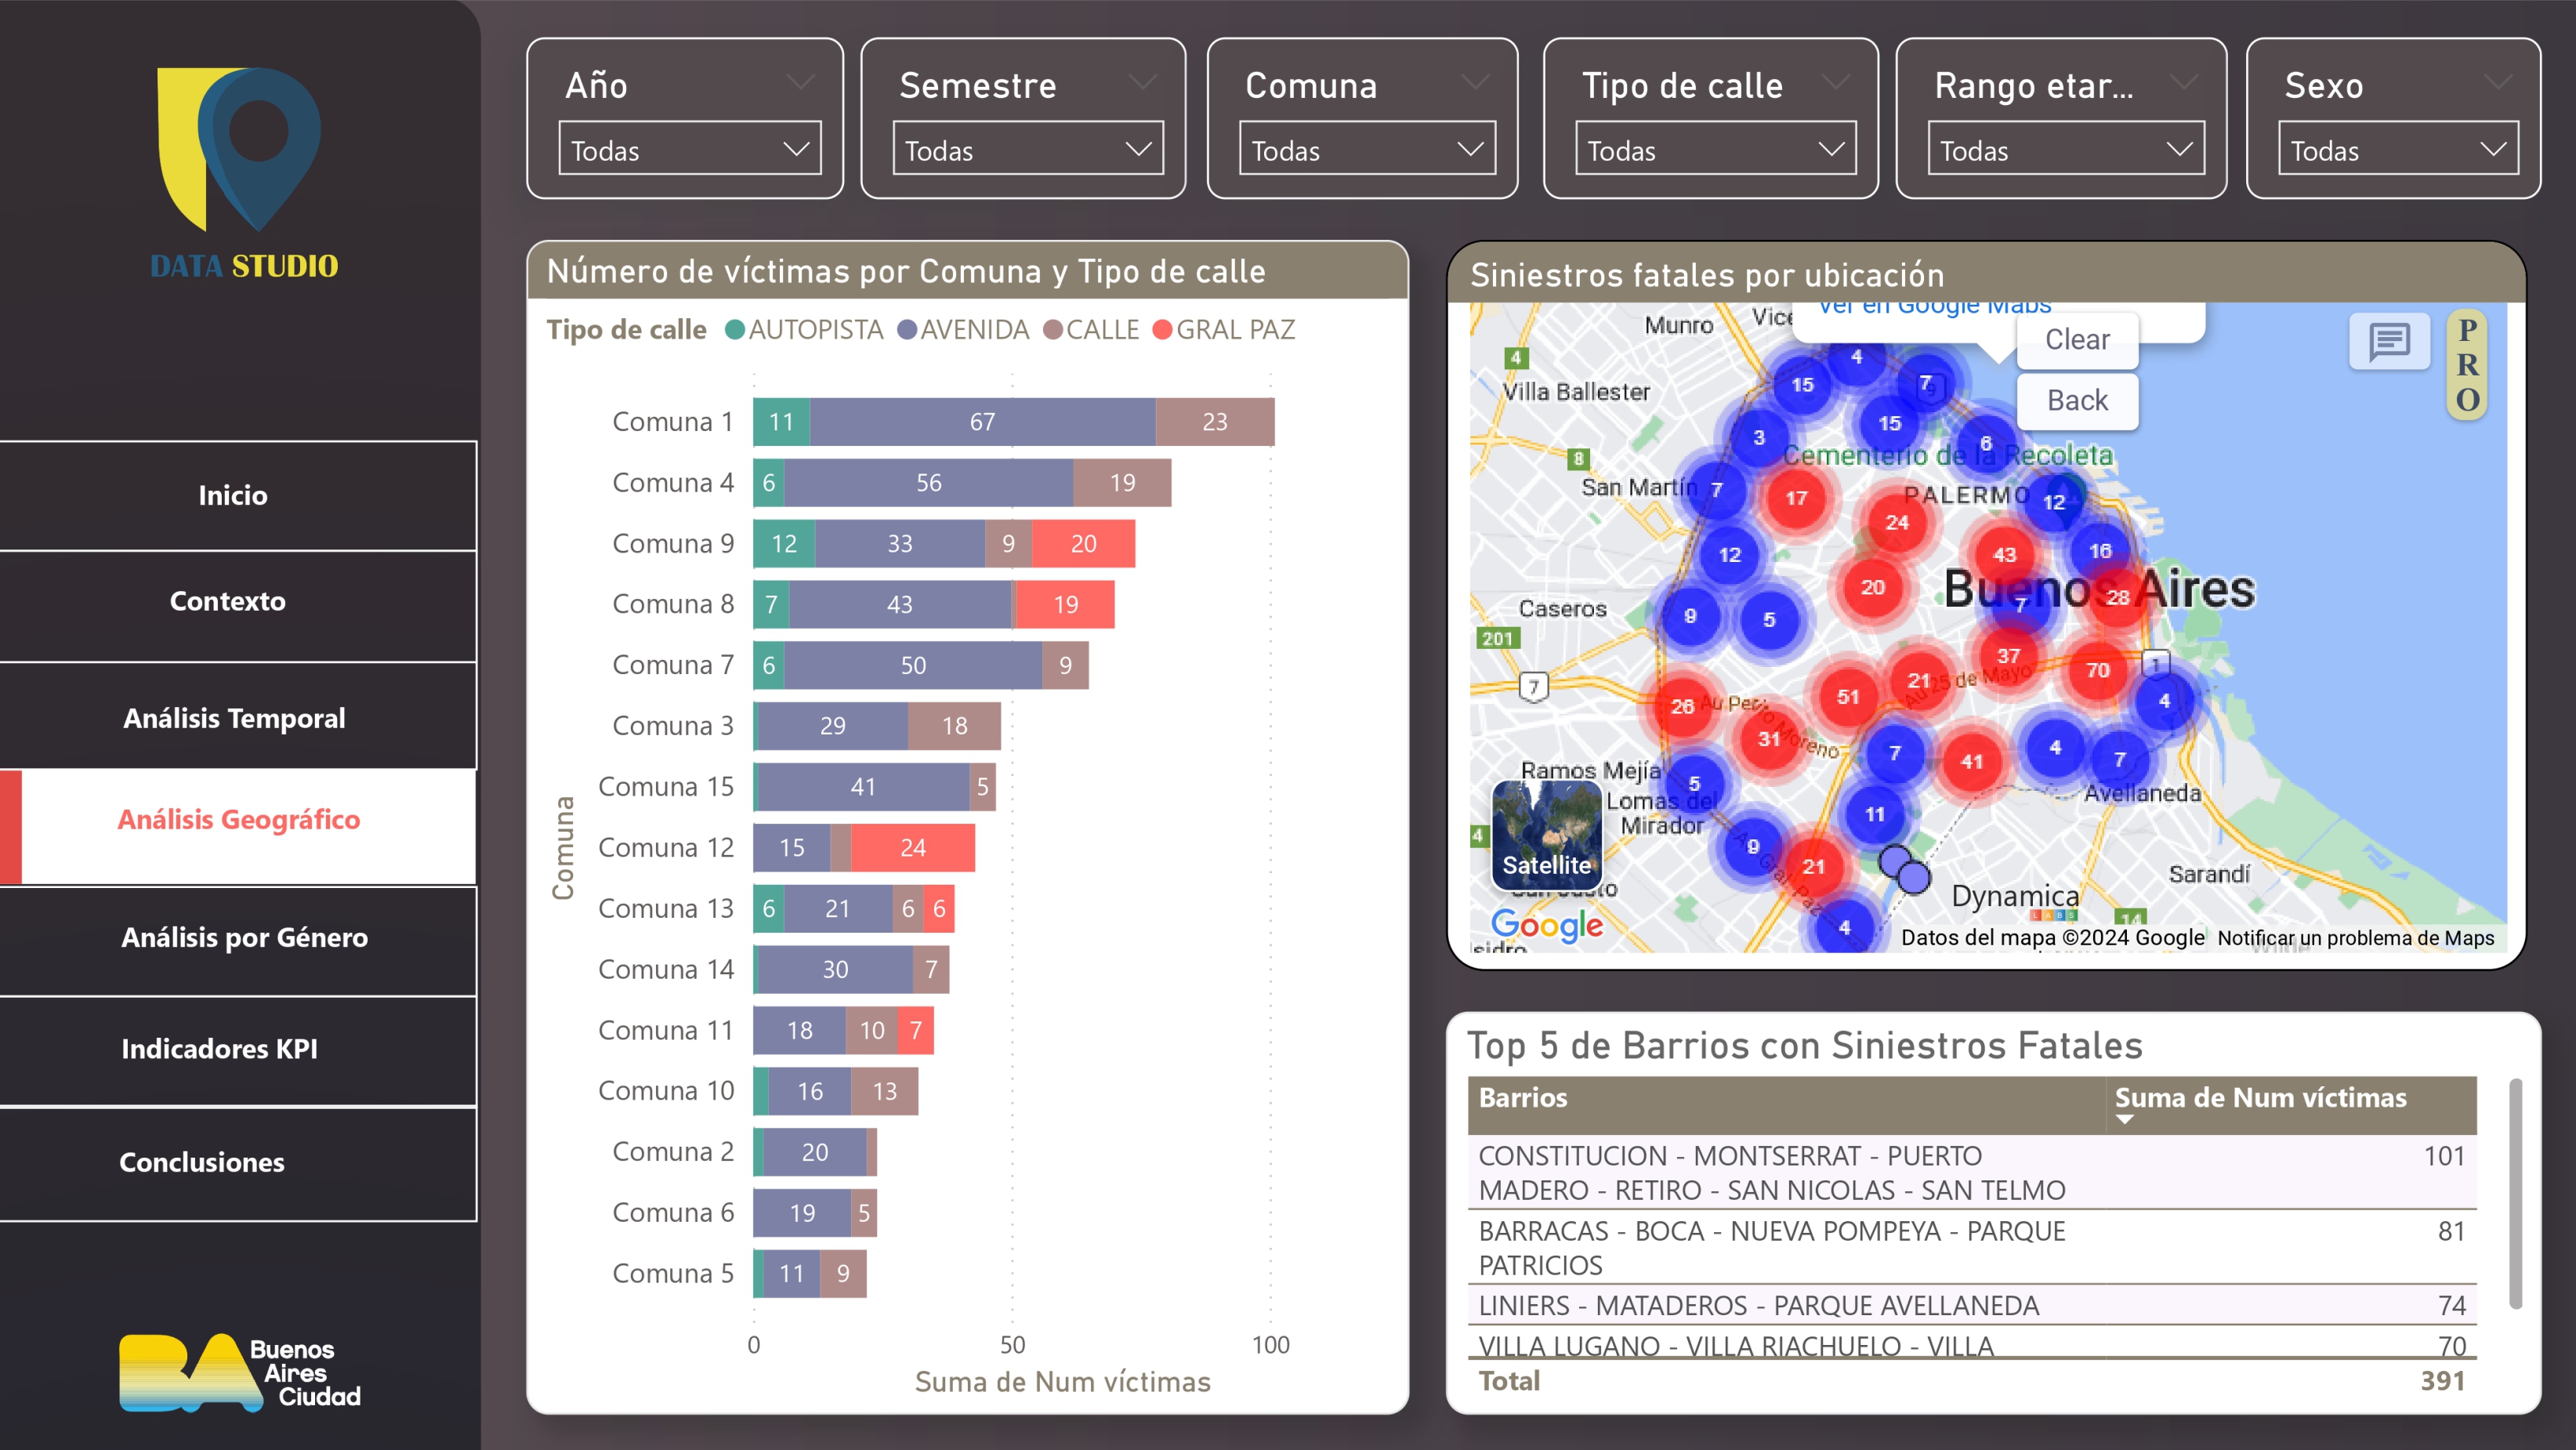This screenshot has width=2576, height=1450.
Task: Open the Rango etario dropdown
Action: 2066,149
